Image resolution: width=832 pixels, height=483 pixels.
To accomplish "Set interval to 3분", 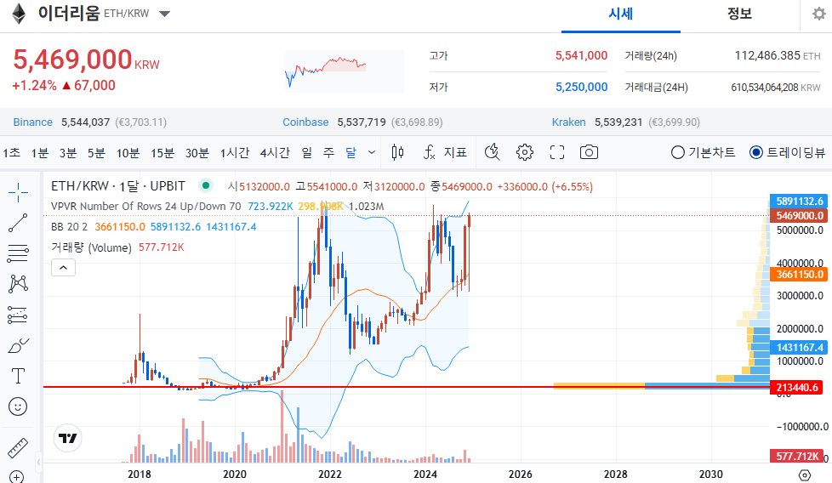I will (x=68, y=153).
